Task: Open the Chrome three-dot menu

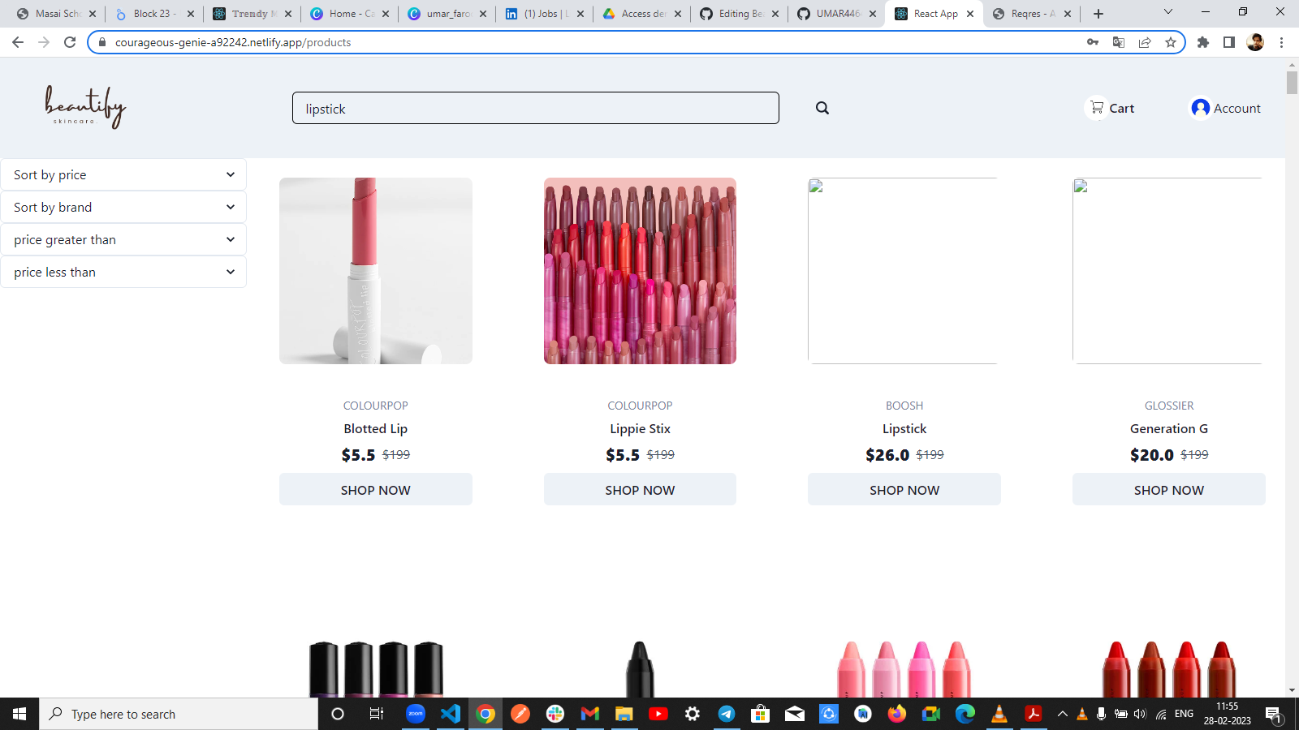Action: pyautogui.click(x=1281, y=42)
